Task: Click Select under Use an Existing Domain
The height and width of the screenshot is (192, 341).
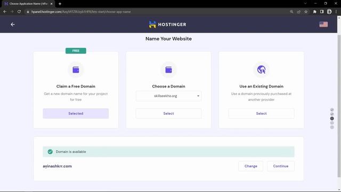Action: click(x=261, y=114)
